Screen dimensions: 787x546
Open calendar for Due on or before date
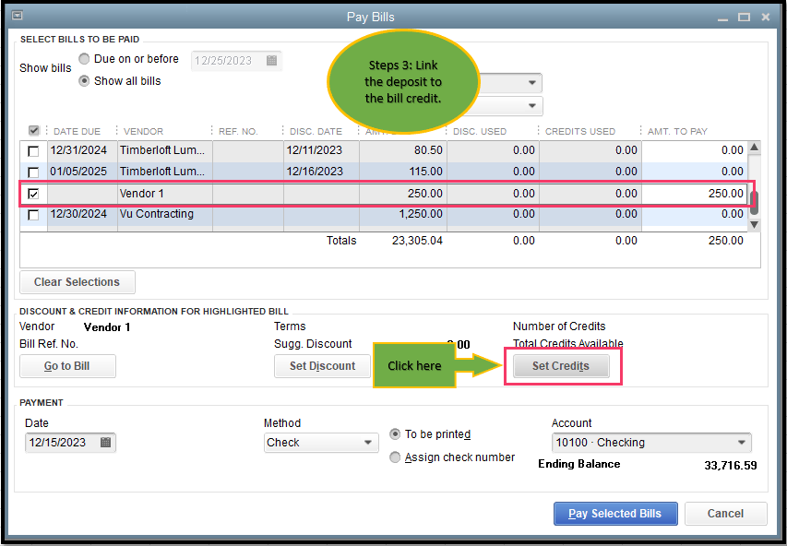[x=271, y=61]
